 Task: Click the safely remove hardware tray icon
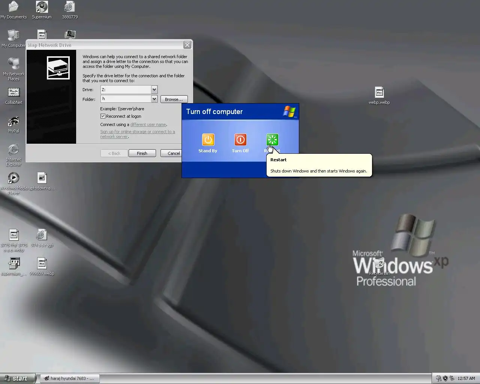point(452,378)
